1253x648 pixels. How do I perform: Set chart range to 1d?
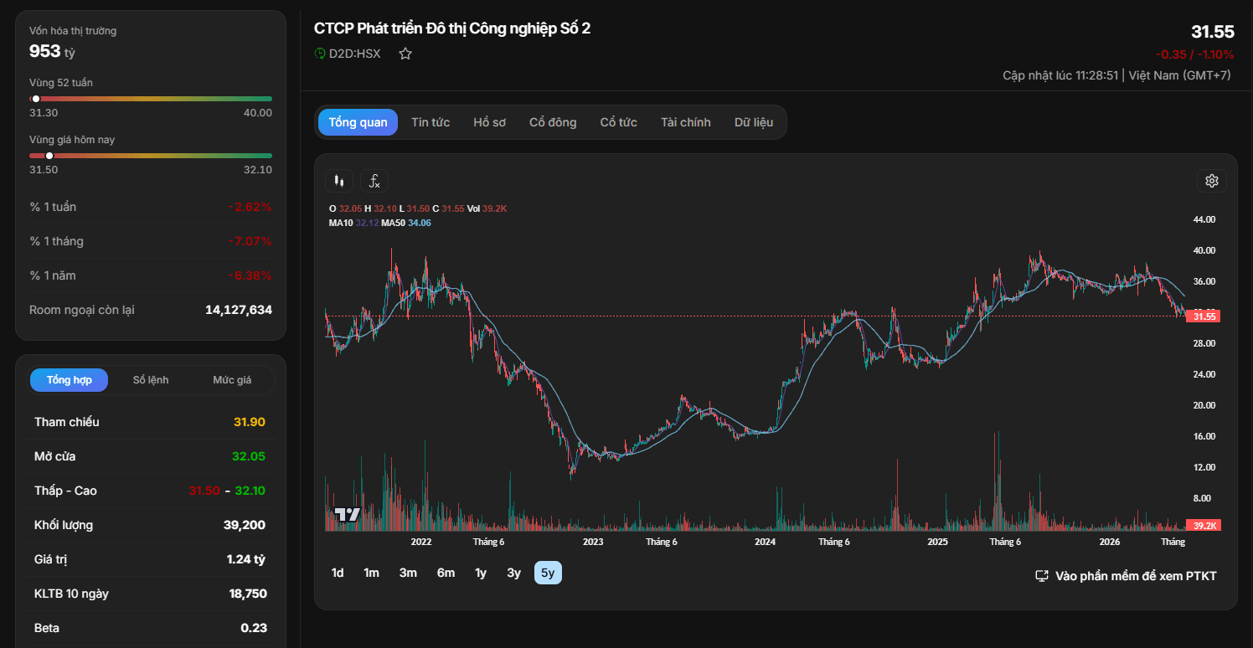click(x=338, y=573)
